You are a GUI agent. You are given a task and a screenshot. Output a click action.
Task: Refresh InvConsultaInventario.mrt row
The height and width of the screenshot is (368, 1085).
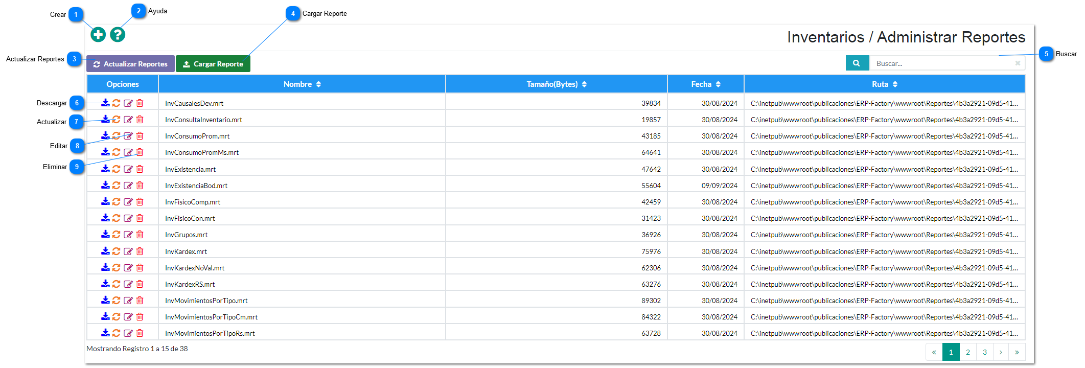tap(117, 119)
